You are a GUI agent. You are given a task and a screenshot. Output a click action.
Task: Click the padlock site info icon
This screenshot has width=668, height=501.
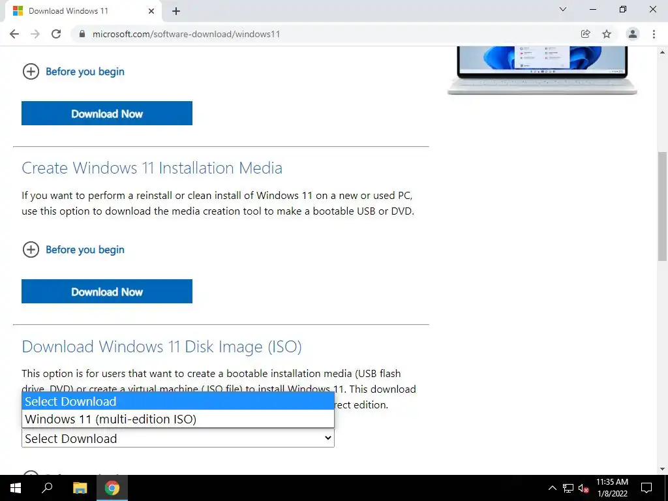tap(82, 34)
